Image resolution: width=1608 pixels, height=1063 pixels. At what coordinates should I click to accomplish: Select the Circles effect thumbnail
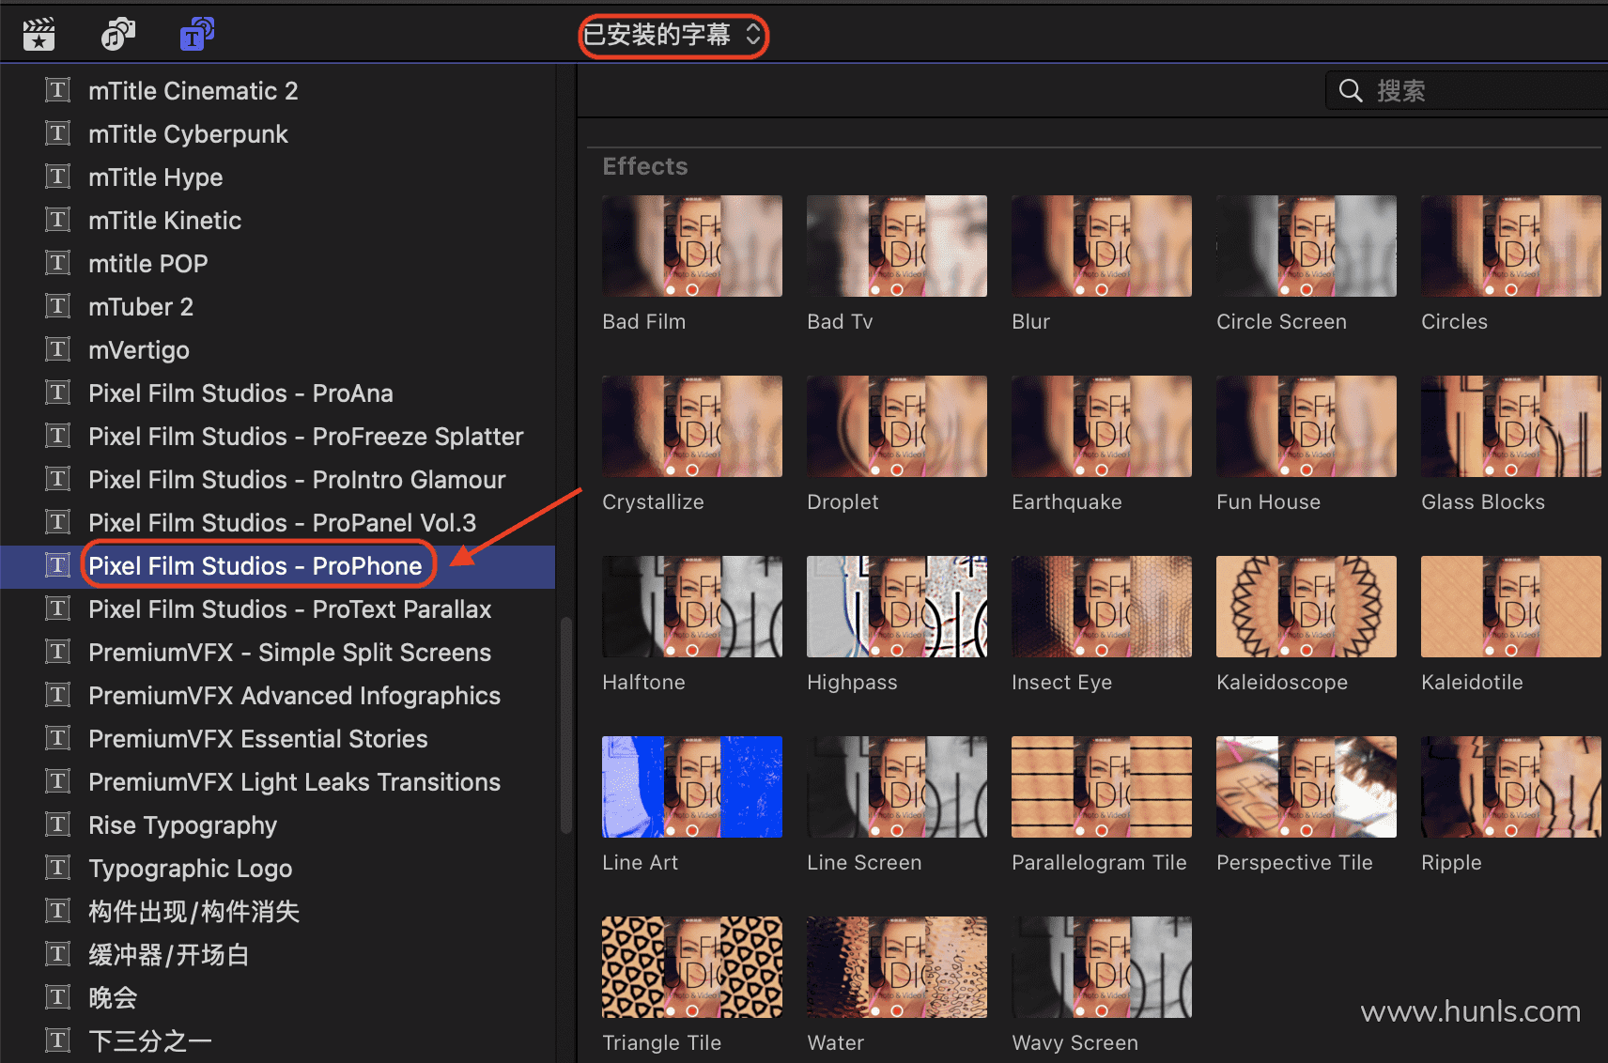coord(1511,246)
